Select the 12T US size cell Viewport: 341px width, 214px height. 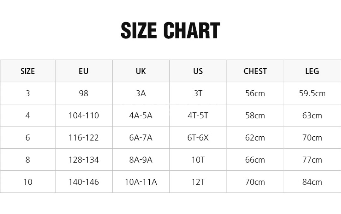coord(198,182)
